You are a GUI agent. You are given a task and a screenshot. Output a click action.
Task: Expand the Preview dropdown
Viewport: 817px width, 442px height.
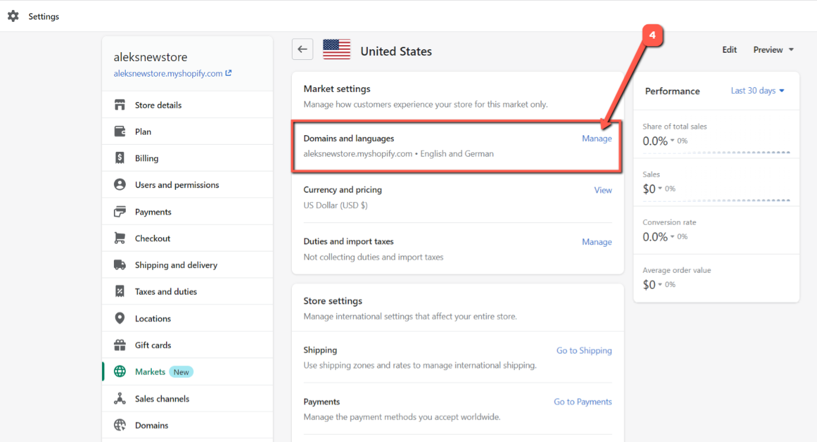point(774,50)
